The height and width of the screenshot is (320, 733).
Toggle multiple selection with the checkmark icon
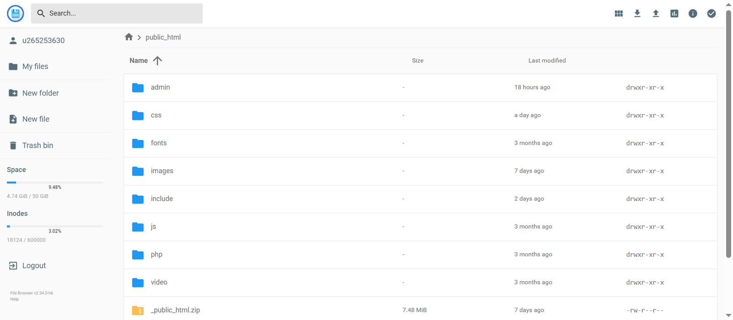click(x=711, y=14)
